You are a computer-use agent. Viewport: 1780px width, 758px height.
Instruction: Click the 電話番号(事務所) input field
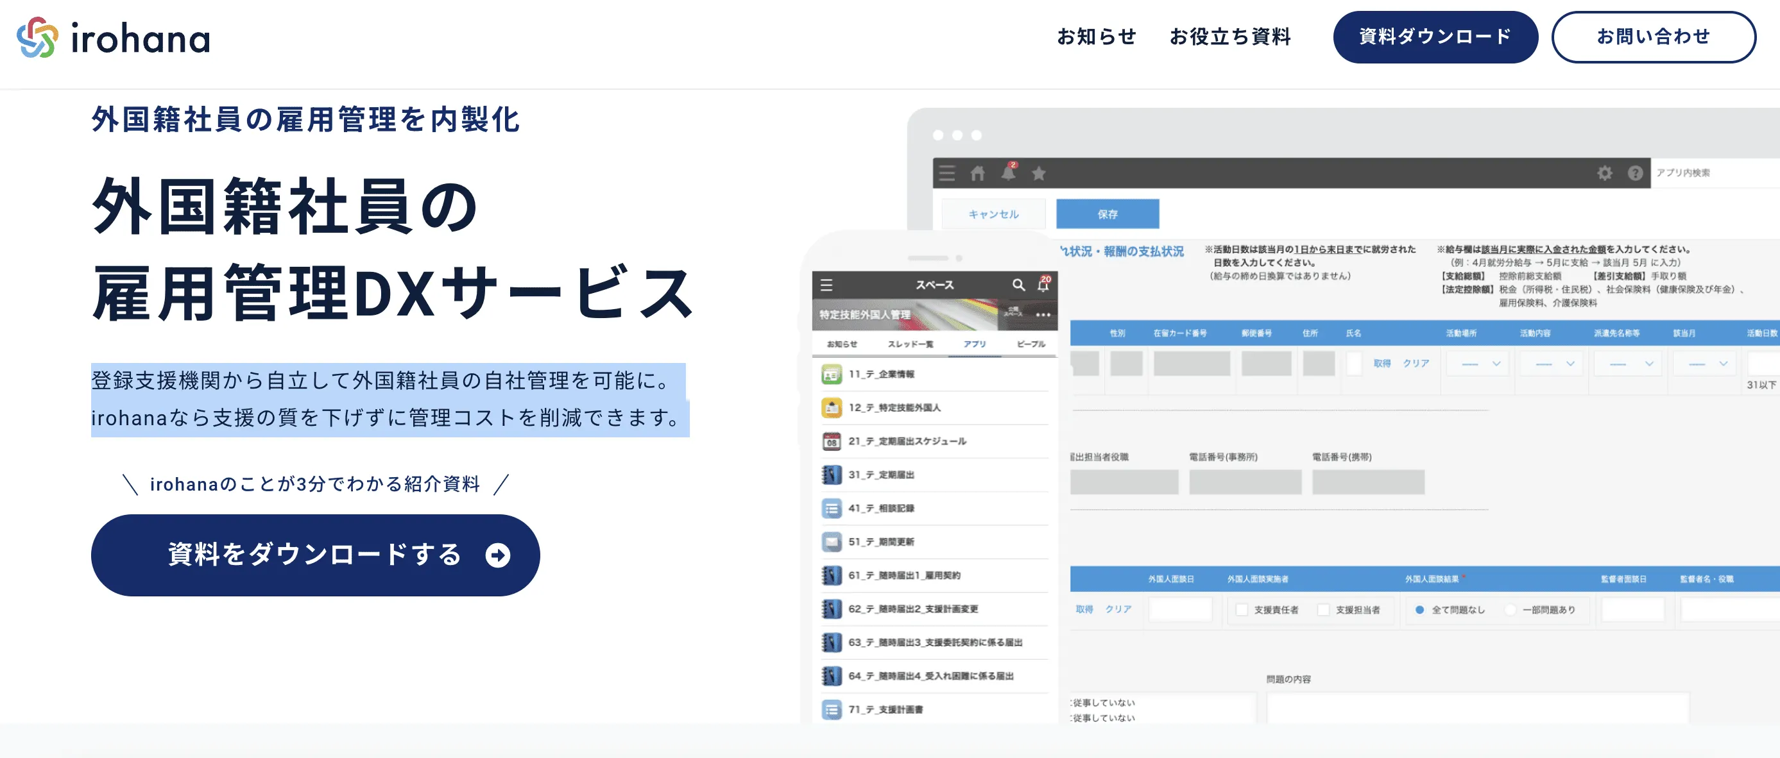[1245, 482]
